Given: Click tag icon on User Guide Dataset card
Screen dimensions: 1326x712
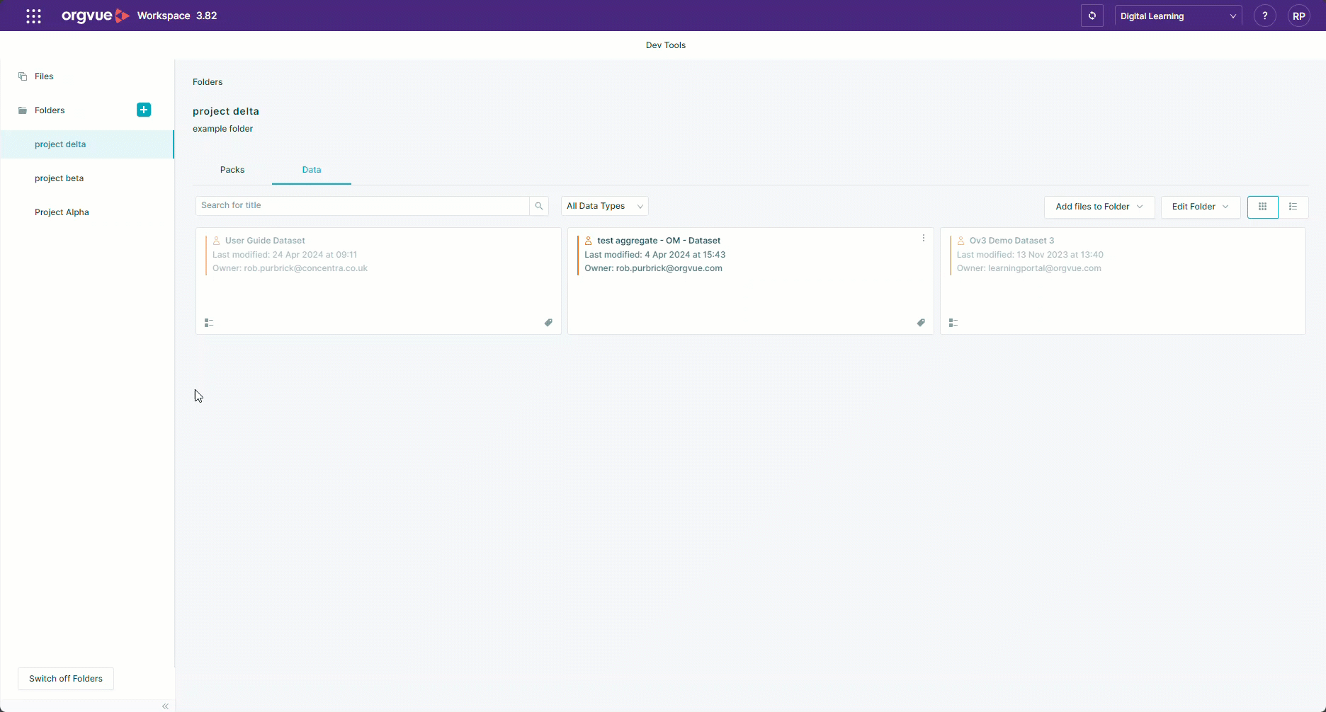Looking at the screenshot, I should pos(548,323).
